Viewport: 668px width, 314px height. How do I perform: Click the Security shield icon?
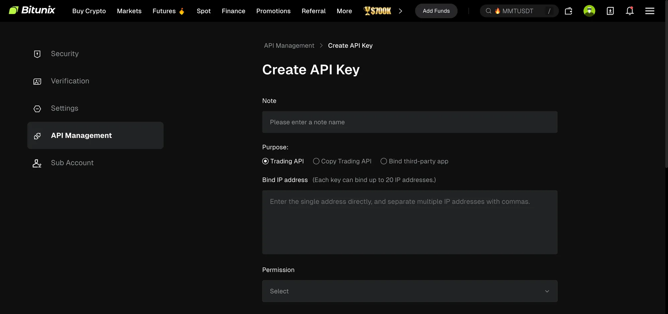(x=37, y=54)
